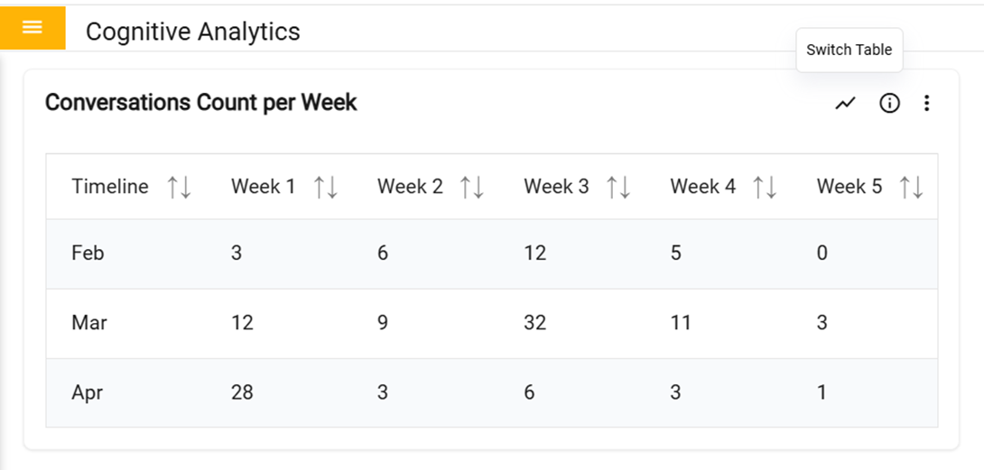
Task: Click the Feb Week 5 value 0
Action: click(822, 253)
